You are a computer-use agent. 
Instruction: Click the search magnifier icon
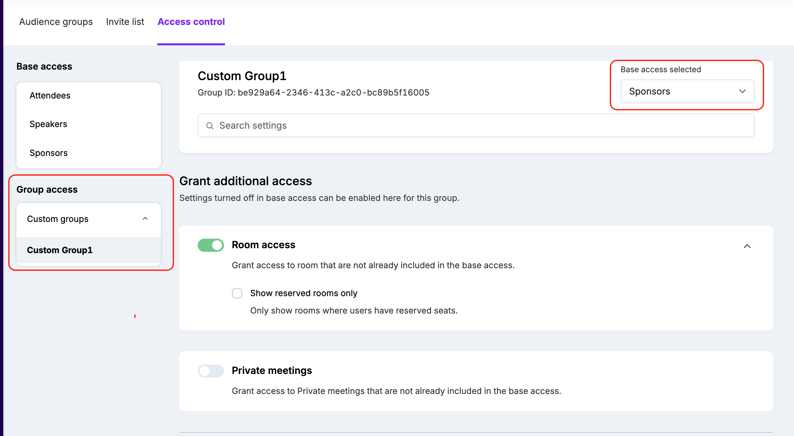tap(210, 126)
